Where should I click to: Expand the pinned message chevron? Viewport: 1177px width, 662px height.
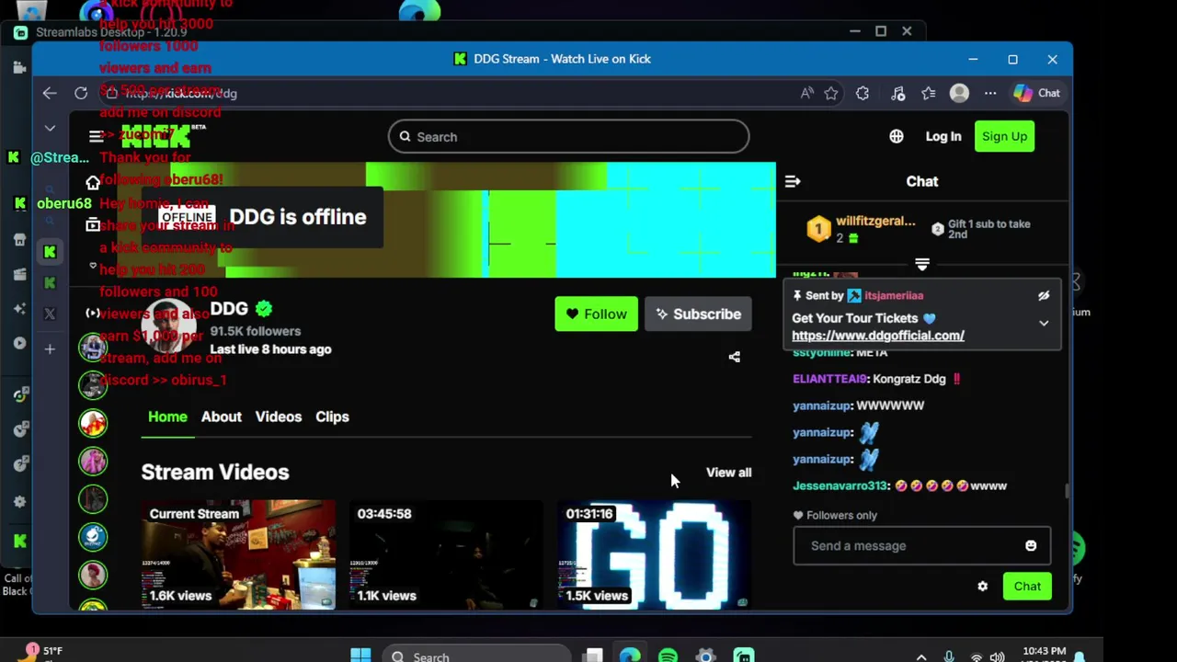click(1044, 323)
